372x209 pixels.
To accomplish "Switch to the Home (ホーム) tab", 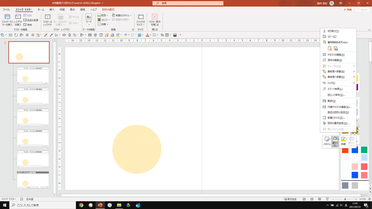I will [41, 10].
